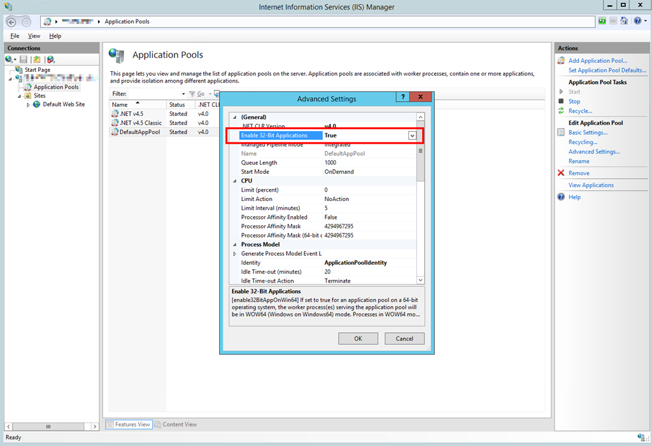This screenshot has width=652, height=446.
Task: Open the Filter box dropdown arrow
Action: point(183,94)
